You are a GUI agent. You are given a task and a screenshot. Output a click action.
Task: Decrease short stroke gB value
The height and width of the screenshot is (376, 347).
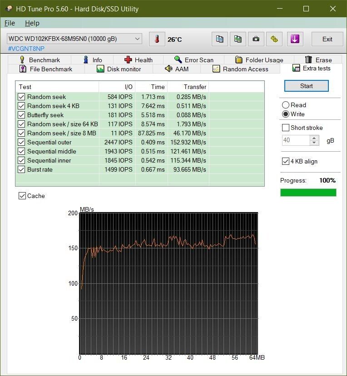tap(314, 143)
